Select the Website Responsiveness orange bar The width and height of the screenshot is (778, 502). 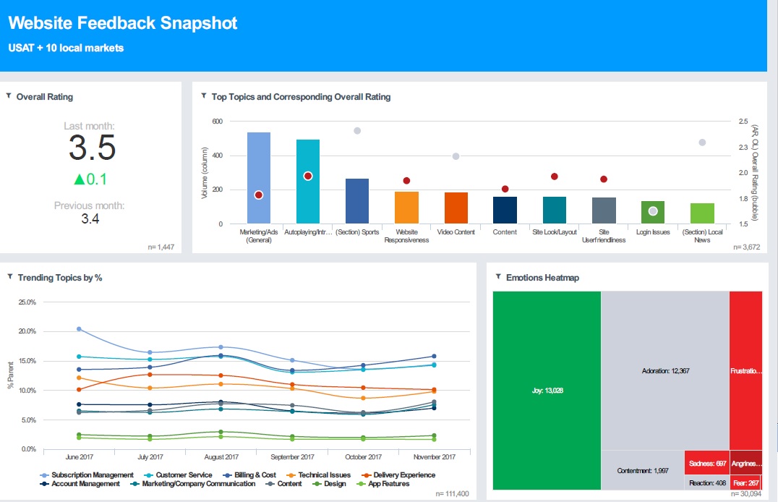(x=406, y=208)
